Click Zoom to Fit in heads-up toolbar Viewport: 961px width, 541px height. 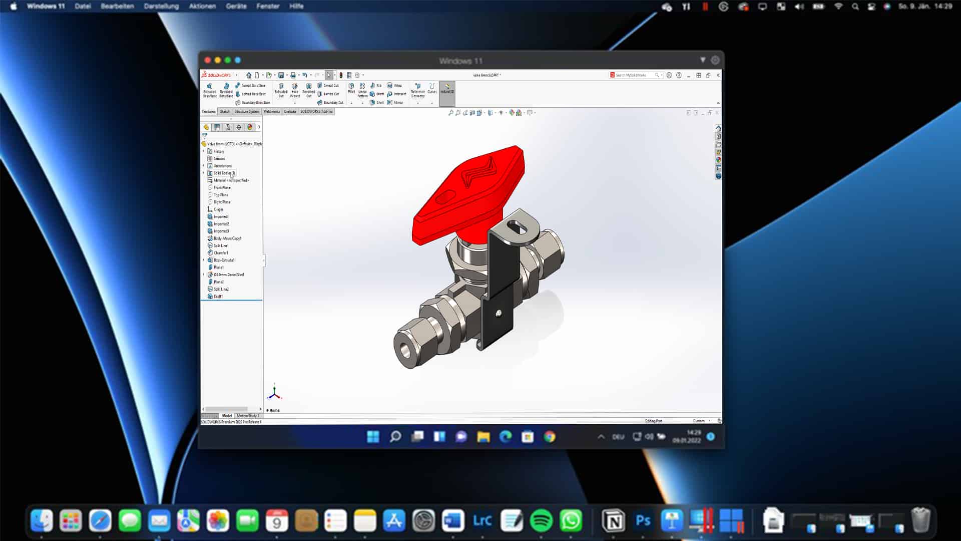coord(452,112)
